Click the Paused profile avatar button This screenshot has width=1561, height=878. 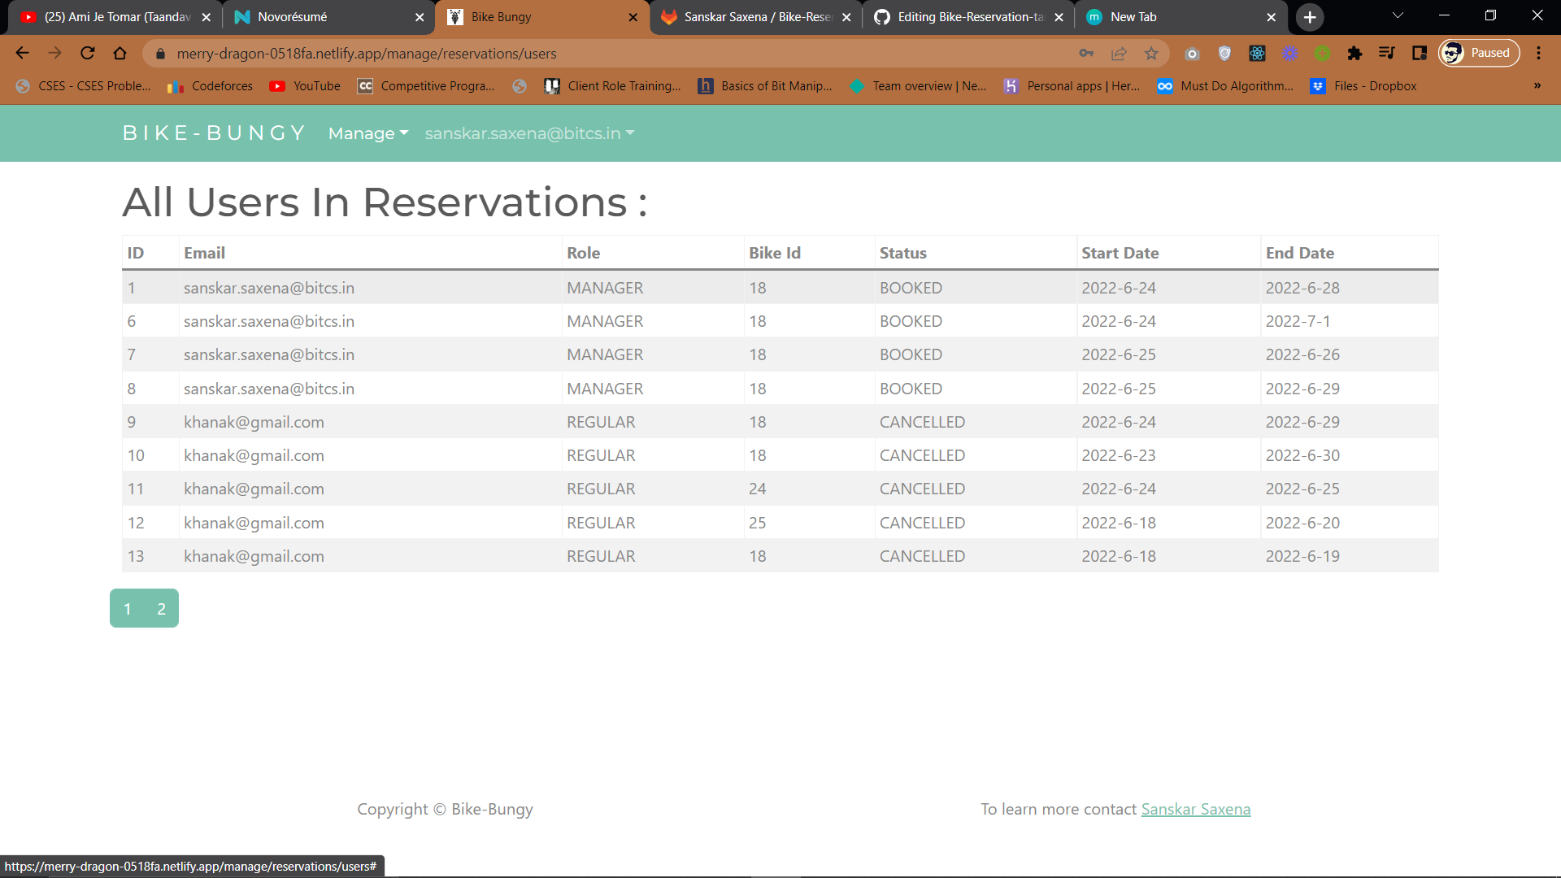(1478, 52)
